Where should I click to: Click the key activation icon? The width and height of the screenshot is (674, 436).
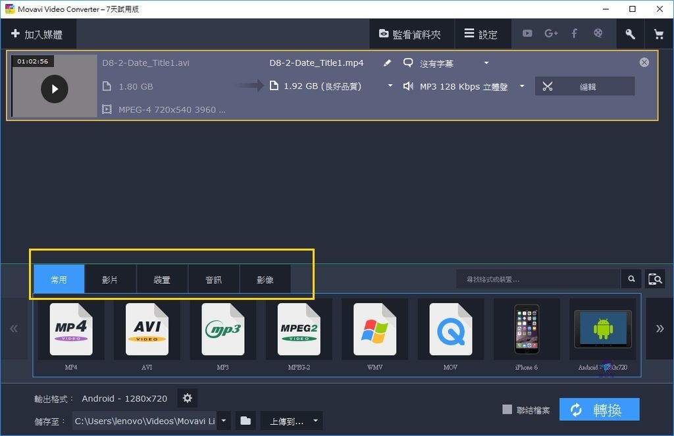tap(630, 34)
